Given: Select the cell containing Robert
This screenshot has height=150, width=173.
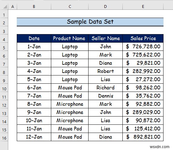Looking at the screenshot, I should 106,71.
